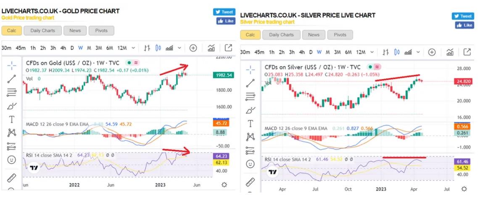Click Gold Price trading chart link

(28, 18)
